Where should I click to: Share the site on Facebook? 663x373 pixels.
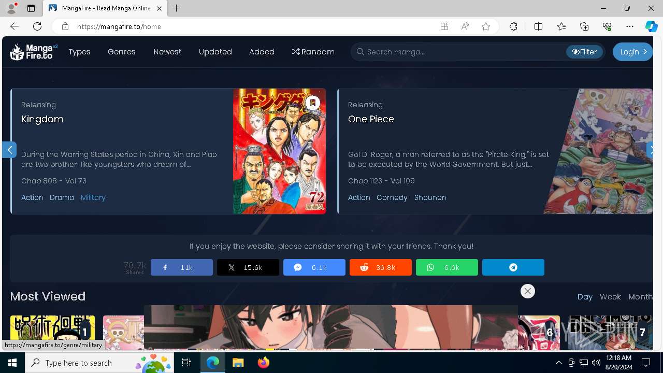[182, 267]
